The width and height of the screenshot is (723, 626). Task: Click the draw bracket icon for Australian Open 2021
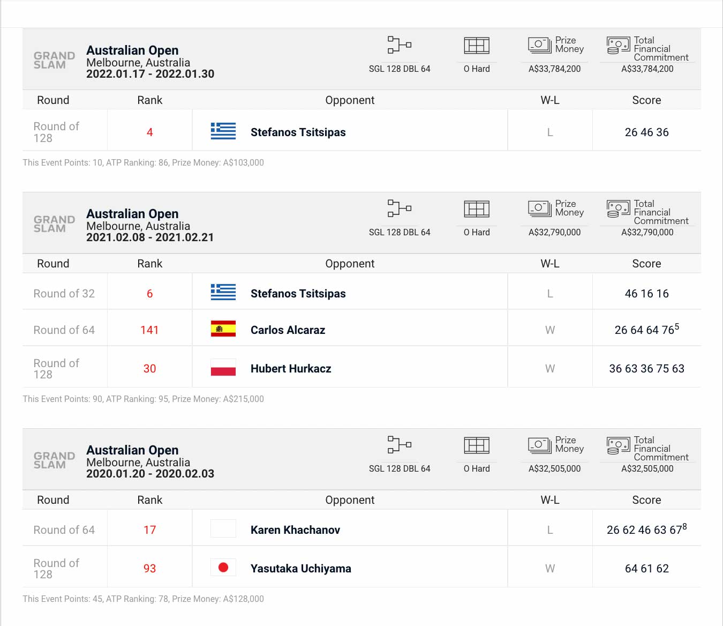pos(400,208)
